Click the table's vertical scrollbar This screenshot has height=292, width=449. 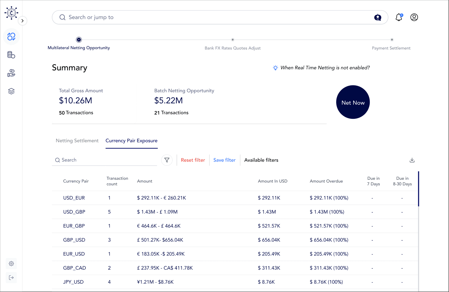(418, 189)
